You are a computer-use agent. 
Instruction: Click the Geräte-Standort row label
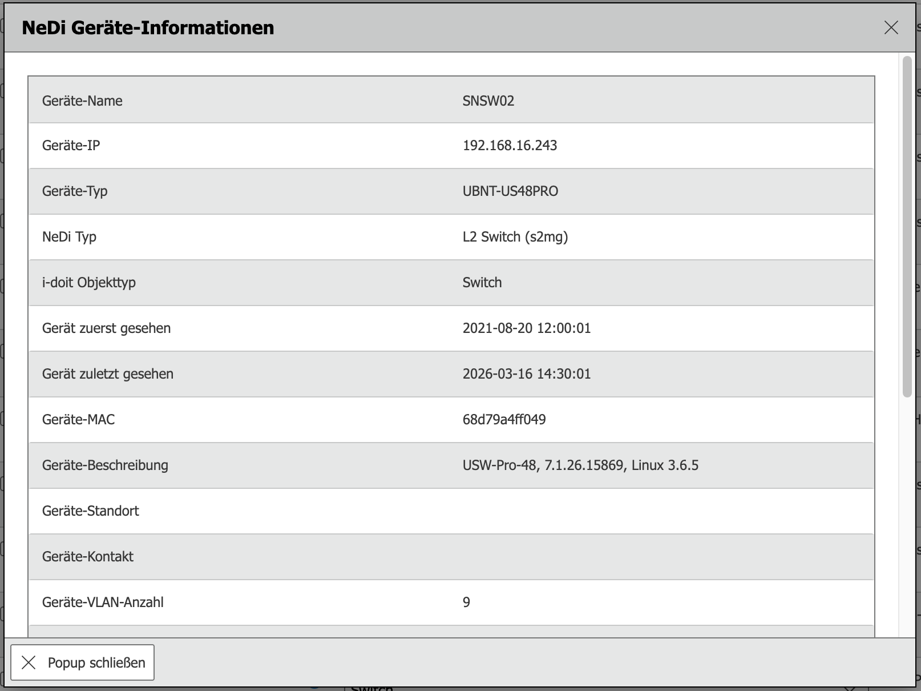pos(90,511)
